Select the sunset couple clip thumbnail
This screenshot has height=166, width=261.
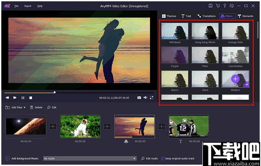134,127
